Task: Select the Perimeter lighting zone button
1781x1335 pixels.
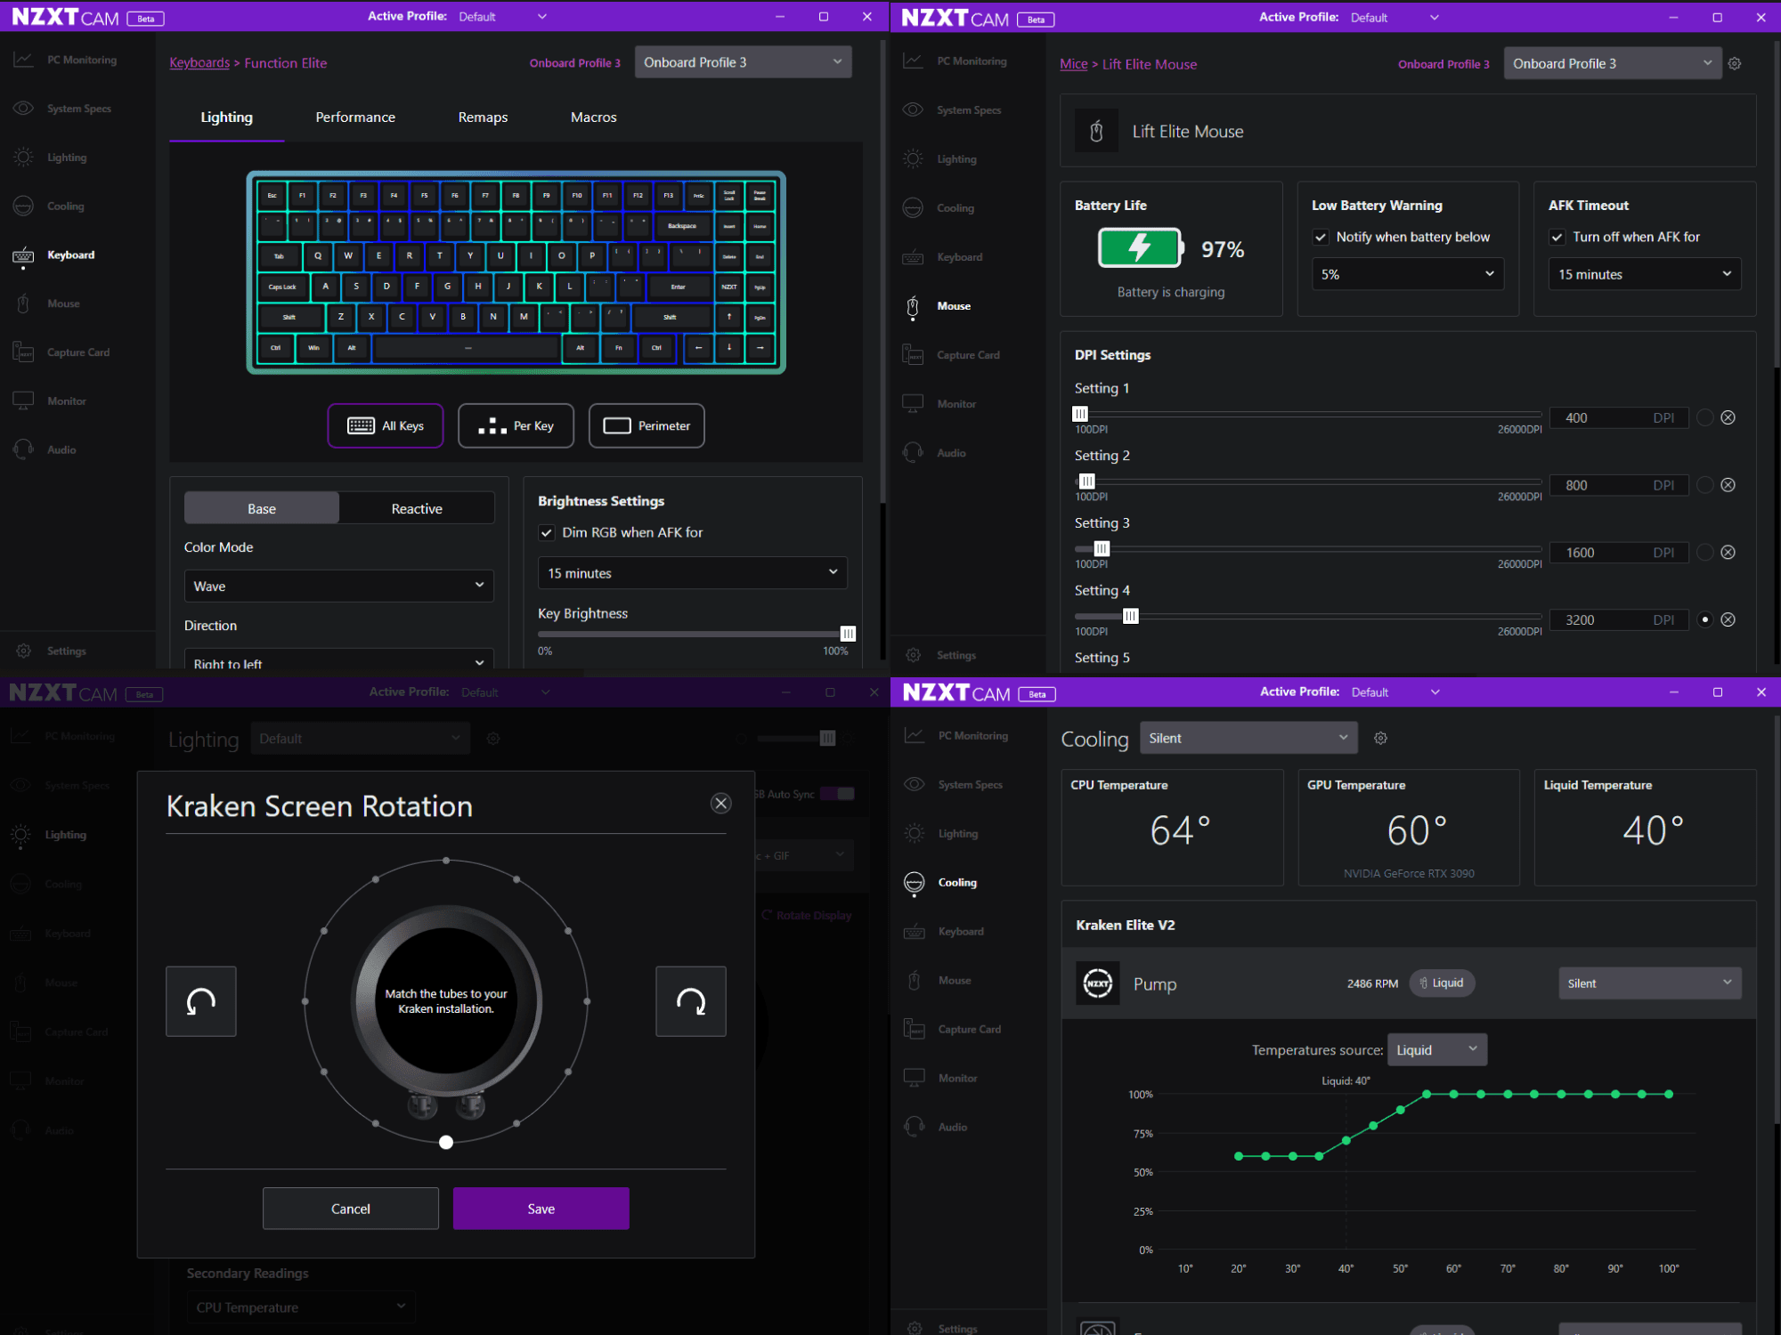Action: [647, 426]
